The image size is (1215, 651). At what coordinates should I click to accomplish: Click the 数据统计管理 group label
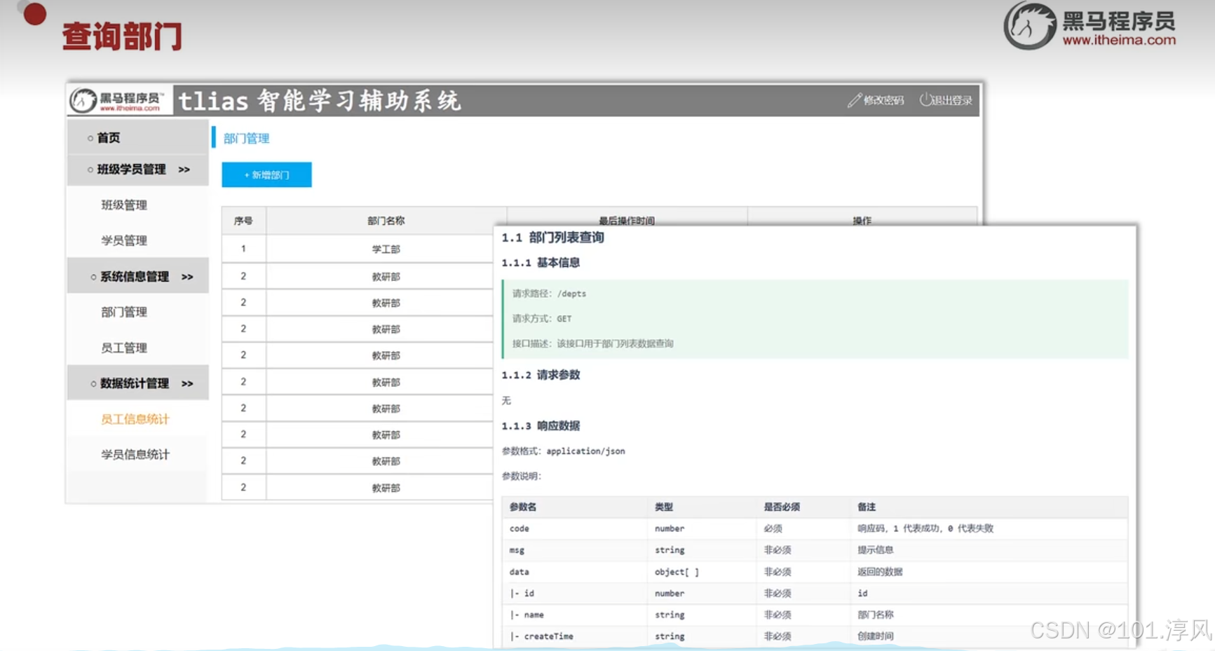point(135,383)
